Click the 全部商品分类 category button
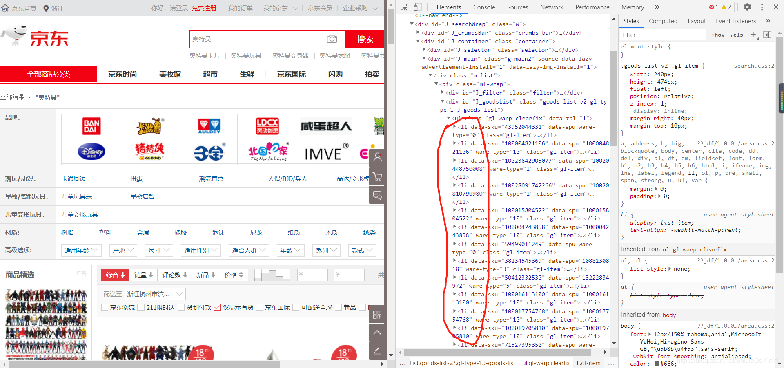The image size is (784, 368). [49, 74]
